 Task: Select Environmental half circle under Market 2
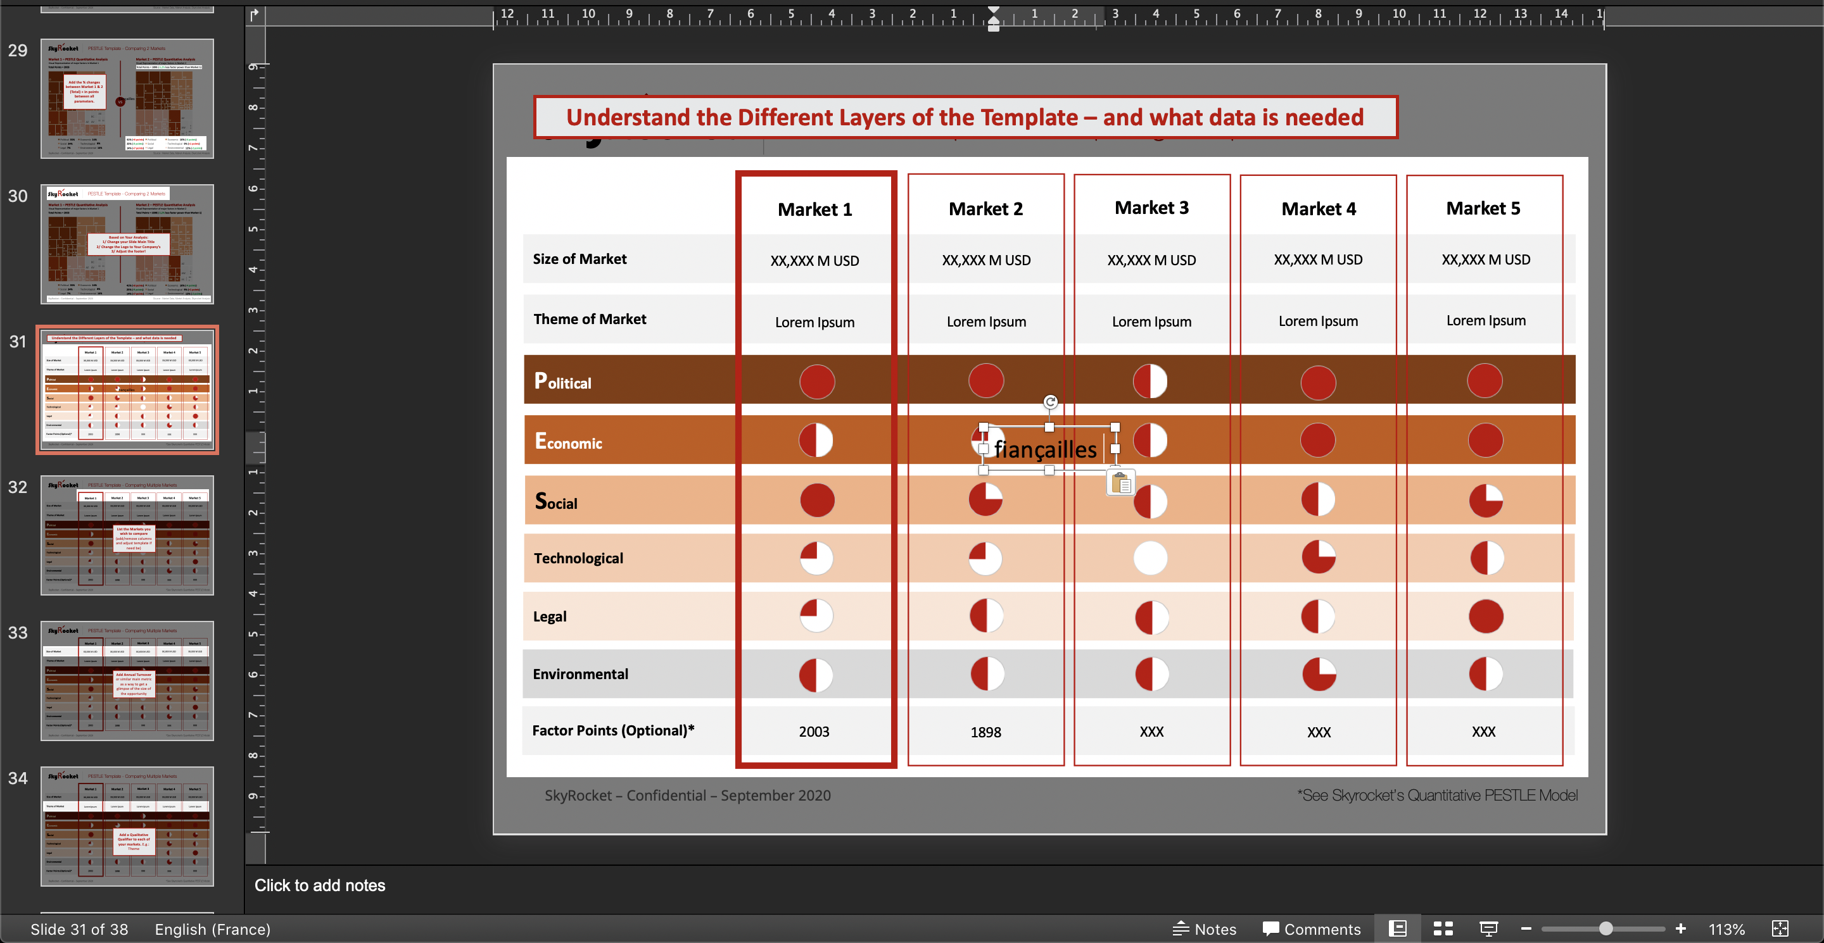tap(987, 674)
